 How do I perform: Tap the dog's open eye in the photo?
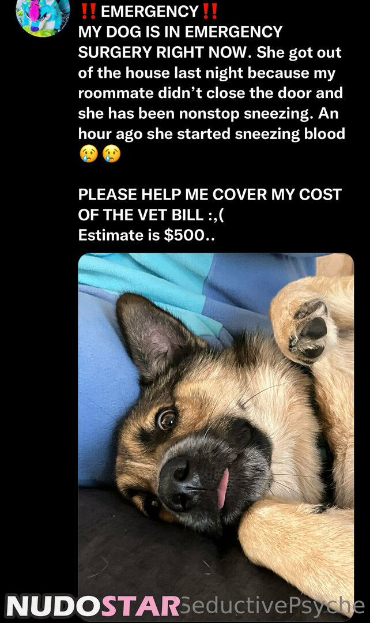tap(167, 419)
